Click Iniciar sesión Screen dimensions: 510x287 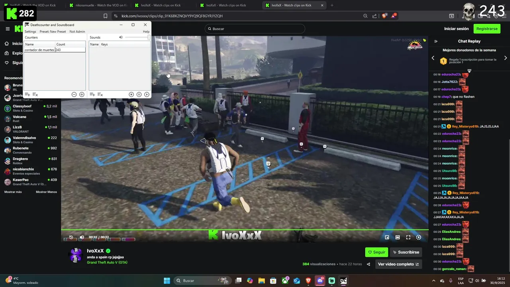click(457, 29)
